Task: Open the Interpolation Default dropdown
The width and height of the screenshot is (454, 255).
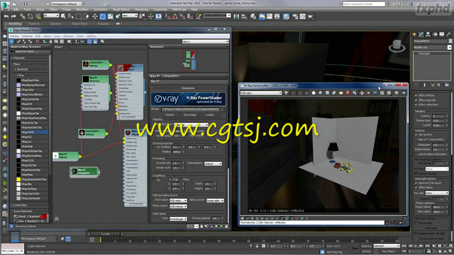Action: [x=213, y=164]
